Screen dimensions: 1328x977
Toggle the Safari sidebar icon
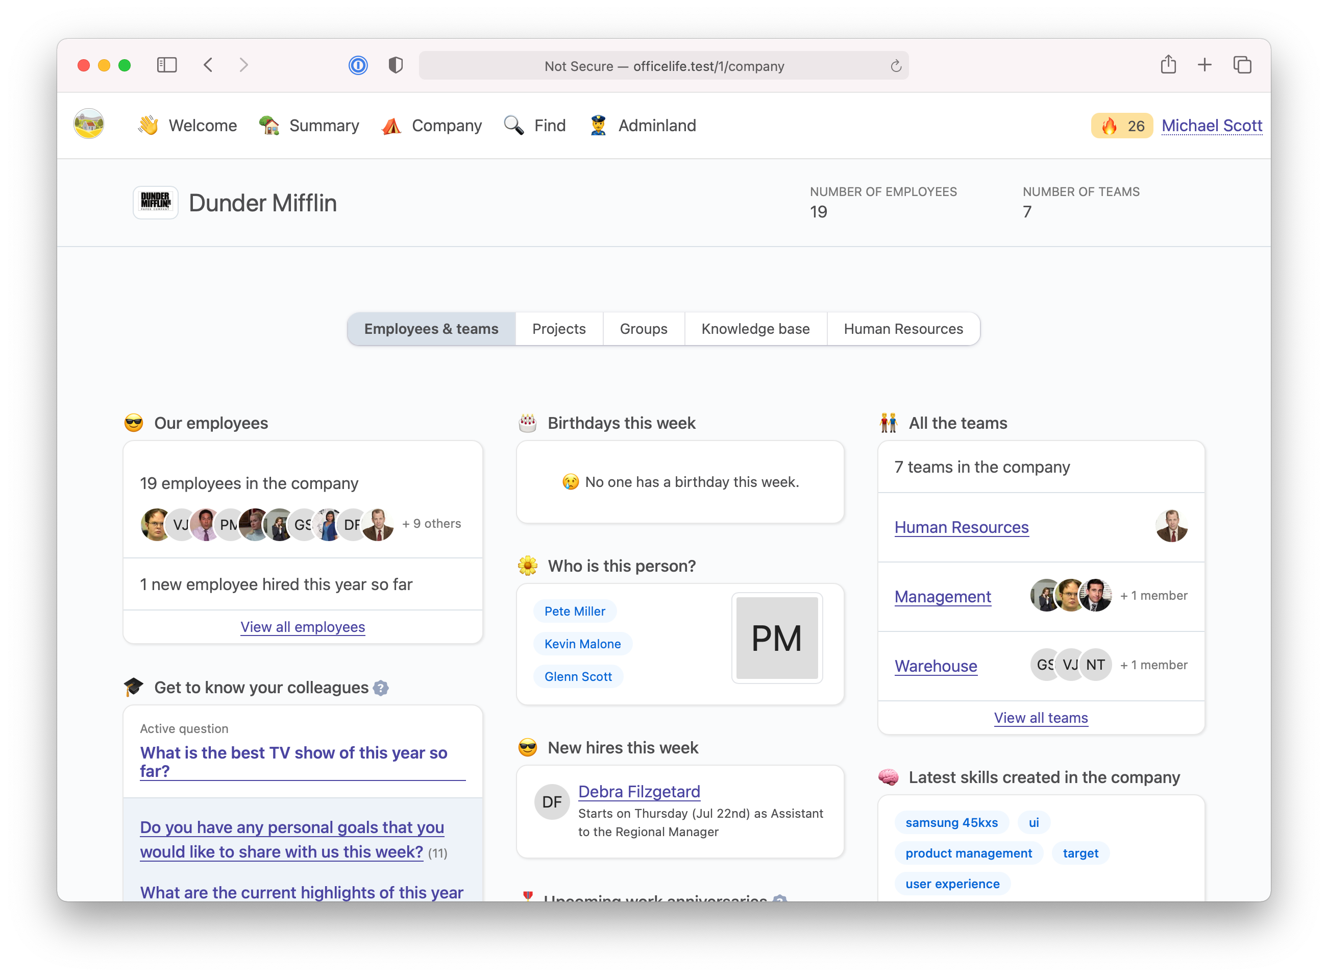(x=167, y=65)
